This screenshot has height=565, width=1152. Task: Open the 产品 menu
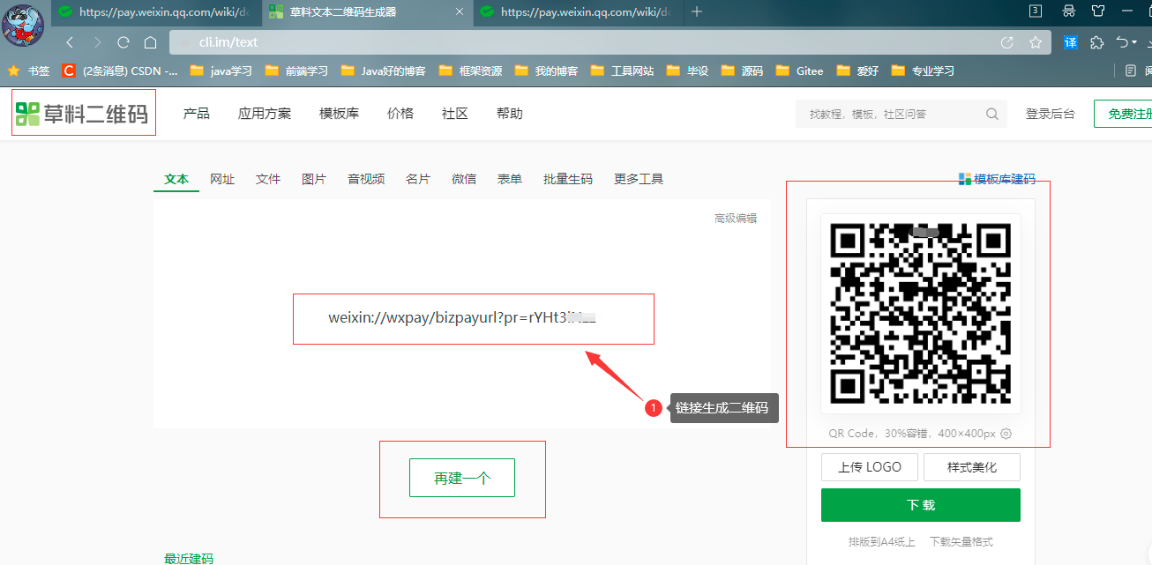pyautogui.click(x=196, y=113)
